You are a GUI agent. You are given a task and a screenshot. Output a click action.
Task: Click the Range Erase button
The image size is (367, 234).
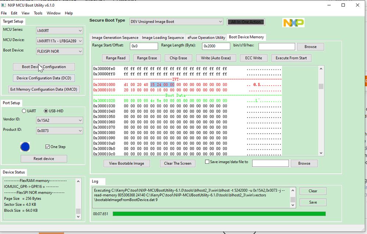click(x=147, y=58)
